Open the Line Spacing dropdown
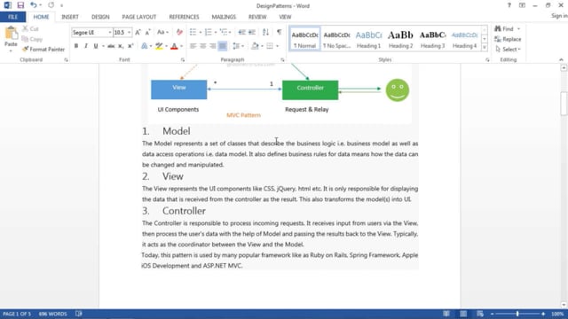Viewport: 568px width, 319px height. 238,46
